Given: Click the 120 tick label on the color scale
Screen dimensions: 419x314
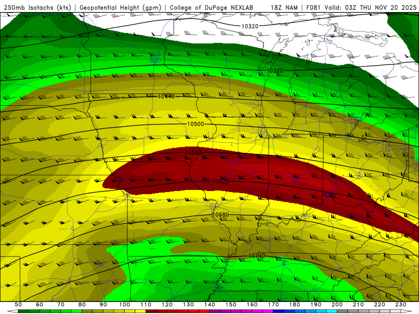Looking at the screenshot, I should pos(167,305).
